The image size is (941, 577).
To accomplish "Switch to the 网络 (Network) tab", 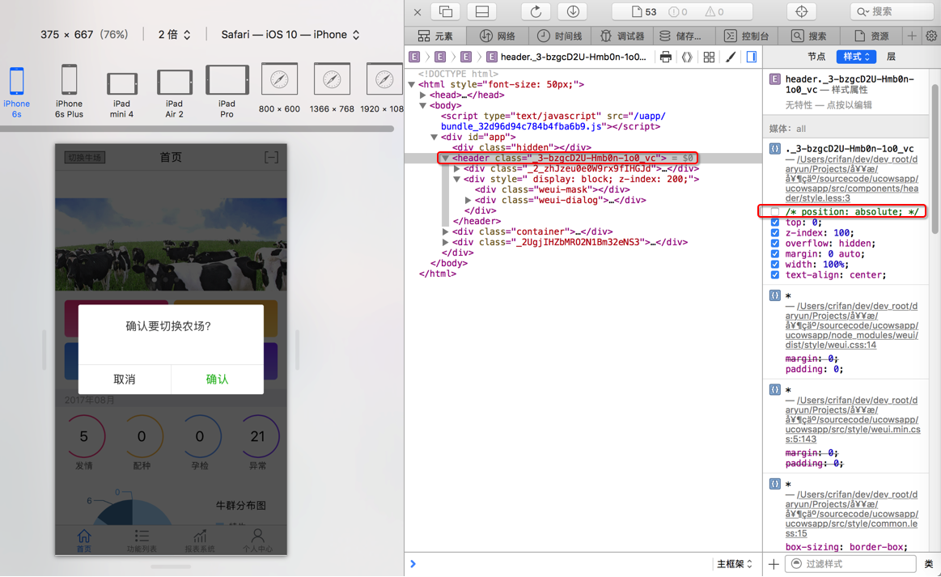I will pyautogui.click(x=497, y=36).
